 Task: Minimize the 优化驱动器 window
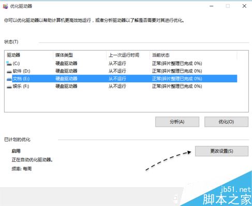[x=212, y=6]
